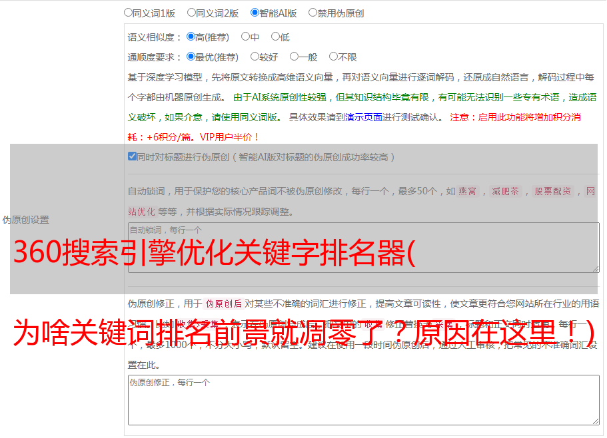Viewport: 607px width, 438px height.
Task: Click the 伪原创设置 section label
Action: 25,220
